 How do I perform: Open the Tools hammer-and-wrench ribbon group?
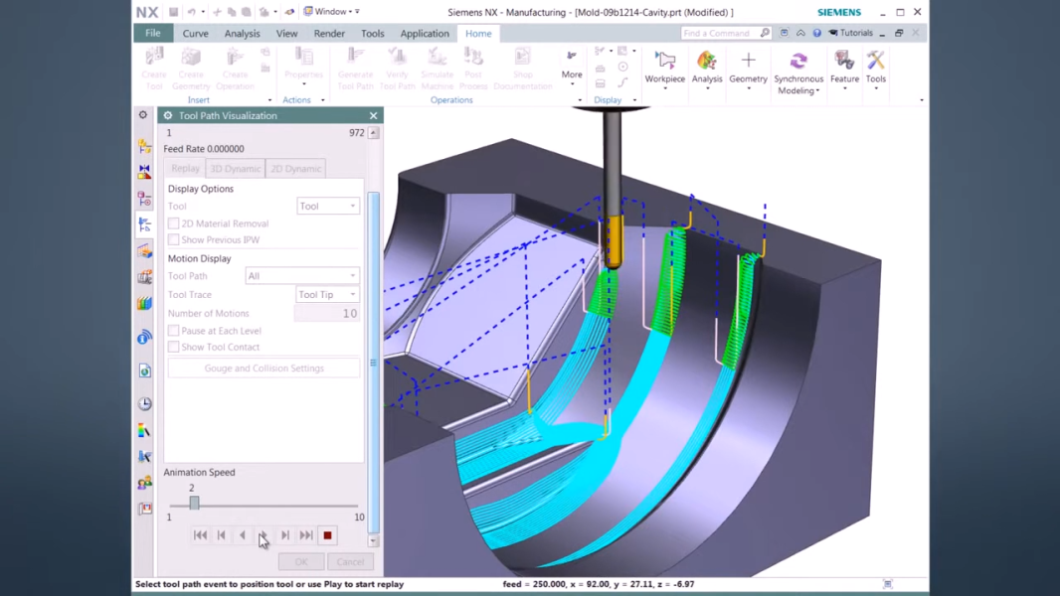(x=875, y=68)
